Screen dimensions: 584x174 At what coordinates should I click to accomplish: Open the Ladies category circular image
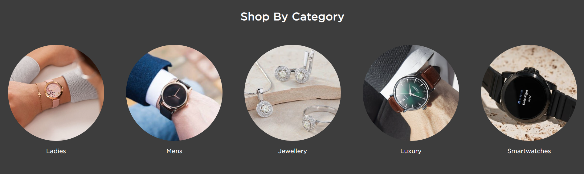(56, 93)
